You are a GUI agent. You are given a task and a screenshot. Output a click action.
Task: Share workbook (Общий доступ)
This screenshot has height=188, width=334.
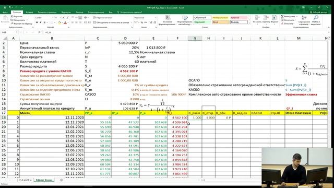tap(318, 13)
